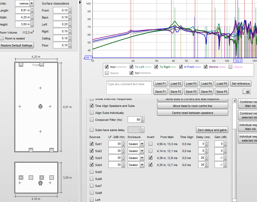
Task: Click Floor absorption field
Action: 61,45
